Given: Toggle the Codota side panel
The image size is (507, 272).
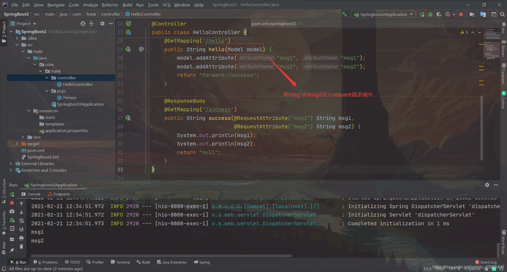Looking at the screenshot, I should pos(504,100).
